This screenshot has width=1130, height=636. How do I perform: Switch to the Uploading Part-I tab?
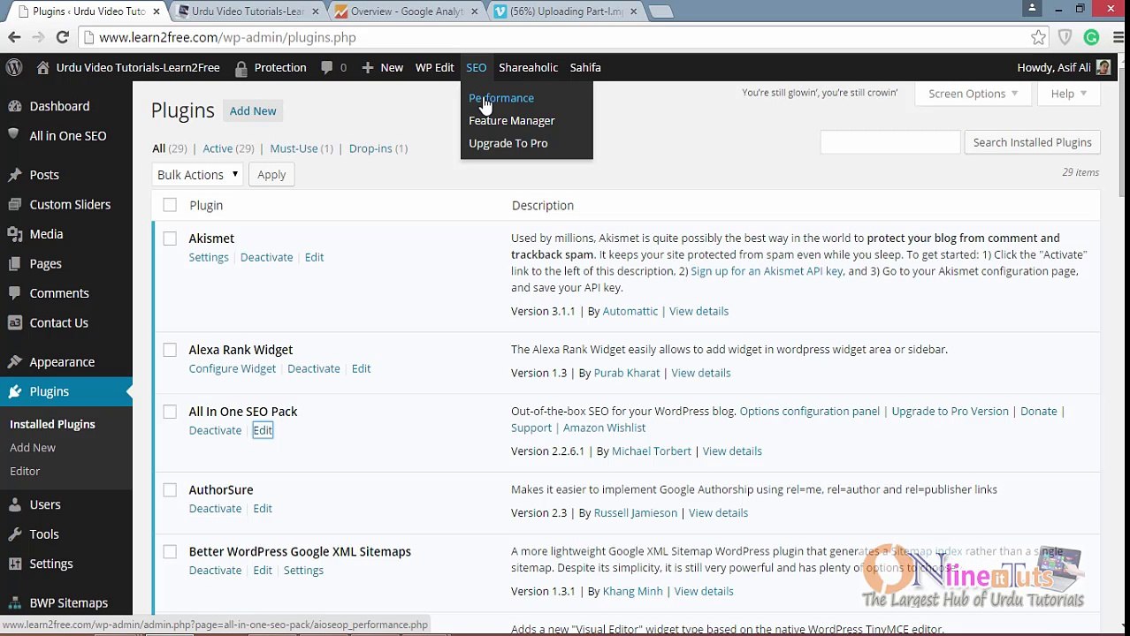click(x=566, y=11)
